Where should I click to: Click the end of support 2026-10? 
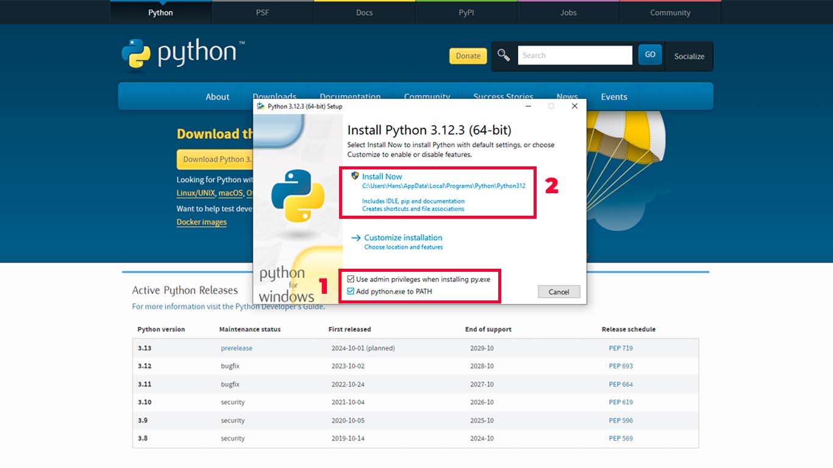coord(482,402)
